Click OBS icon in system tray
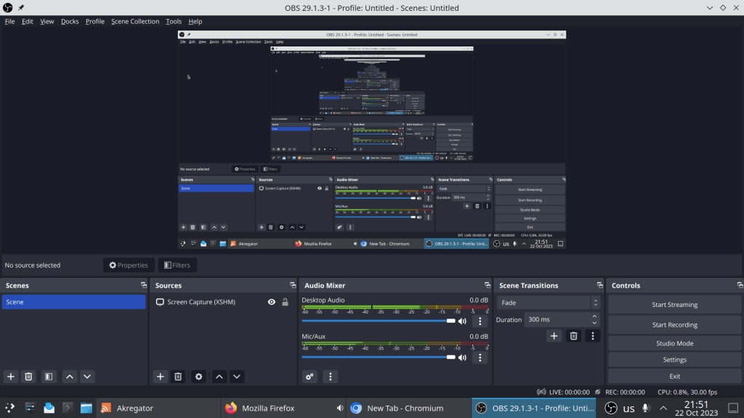 click(x=612, y=408)
